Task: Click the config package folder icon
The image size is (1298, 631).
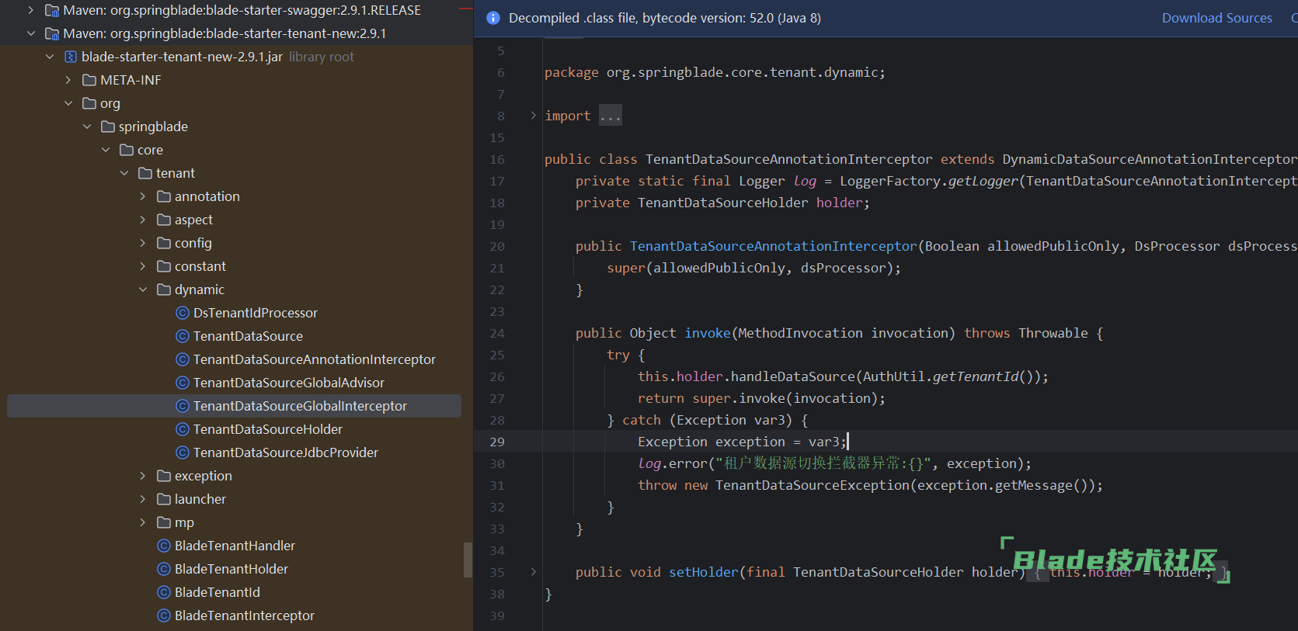Action: 164,243
